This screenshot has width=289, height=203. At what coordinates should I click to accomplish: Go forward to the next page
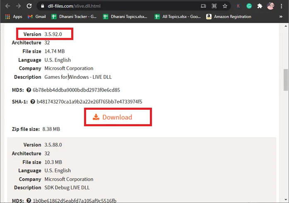tap(18, 6)
